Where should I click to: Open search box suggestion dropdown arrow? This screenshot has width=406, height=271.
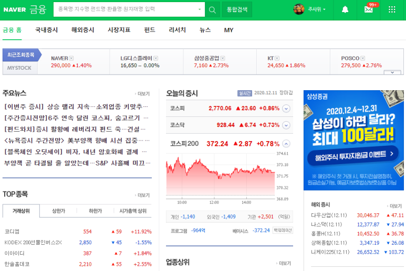tap(200, 9)
